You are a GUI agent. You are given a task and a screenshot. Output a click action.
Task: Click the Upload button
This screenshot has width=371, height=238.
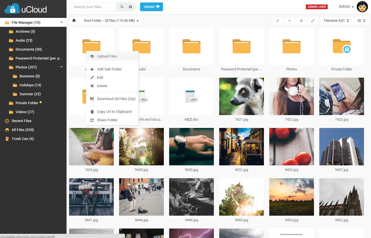tap(151, 7)
